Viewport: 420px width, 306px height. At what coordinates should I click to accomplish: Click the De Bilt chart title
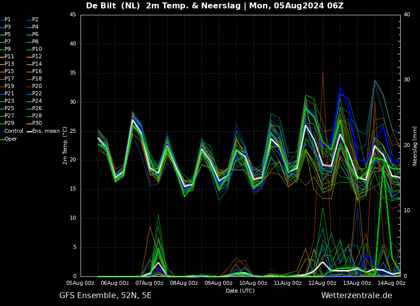[214, 6]
